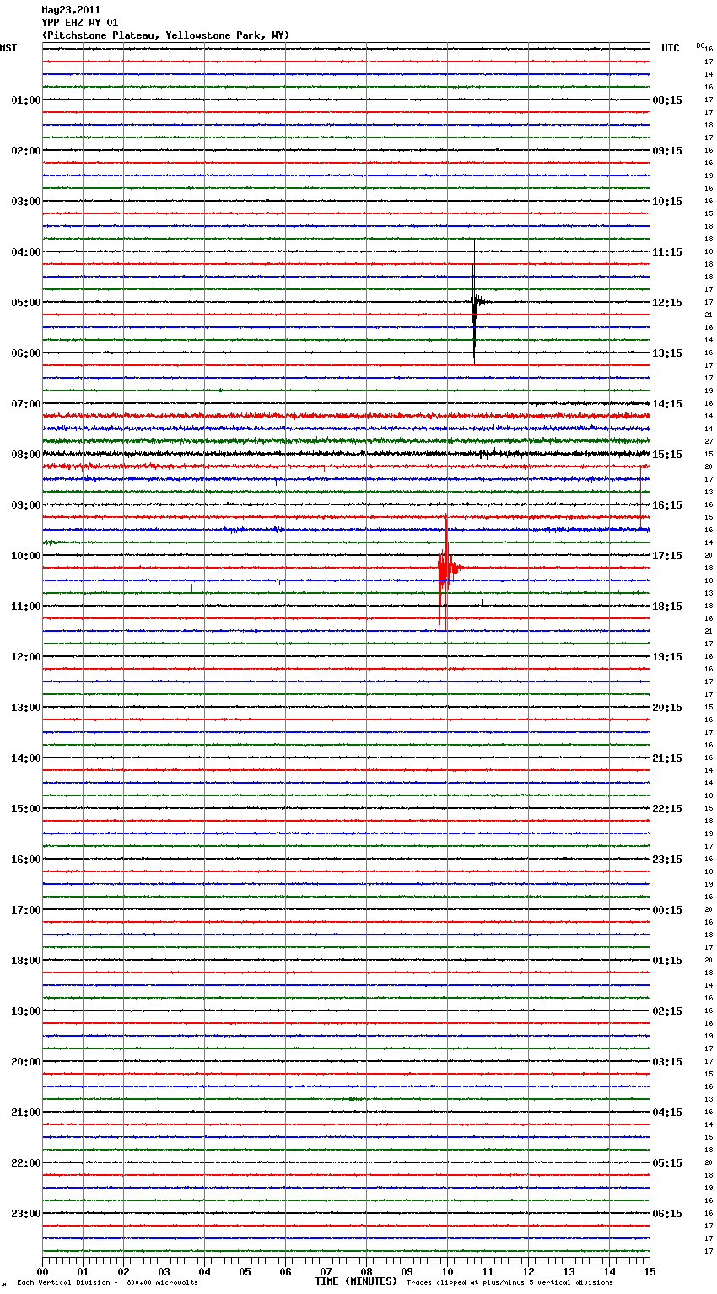Click the 23:15 UTC time label
Image resolution: width=717 pixels, height=1294 pixels.
point(667,860)
